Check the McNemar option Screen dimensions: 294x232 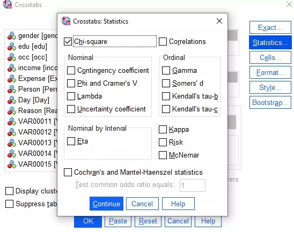pos(163,155)
